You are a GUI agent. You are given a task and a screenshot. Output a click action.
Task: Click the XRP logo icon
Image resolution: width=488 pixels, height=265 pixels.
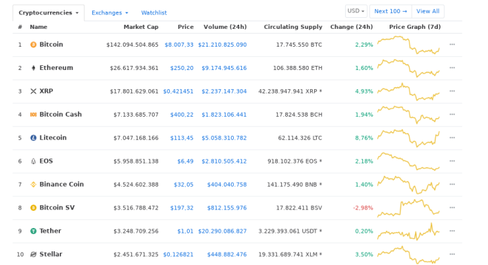tap(33, 91)
